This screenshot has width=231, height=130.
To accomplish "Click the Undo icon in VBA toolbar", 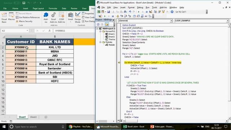I will pyautogui.click(x=130, y=12).
